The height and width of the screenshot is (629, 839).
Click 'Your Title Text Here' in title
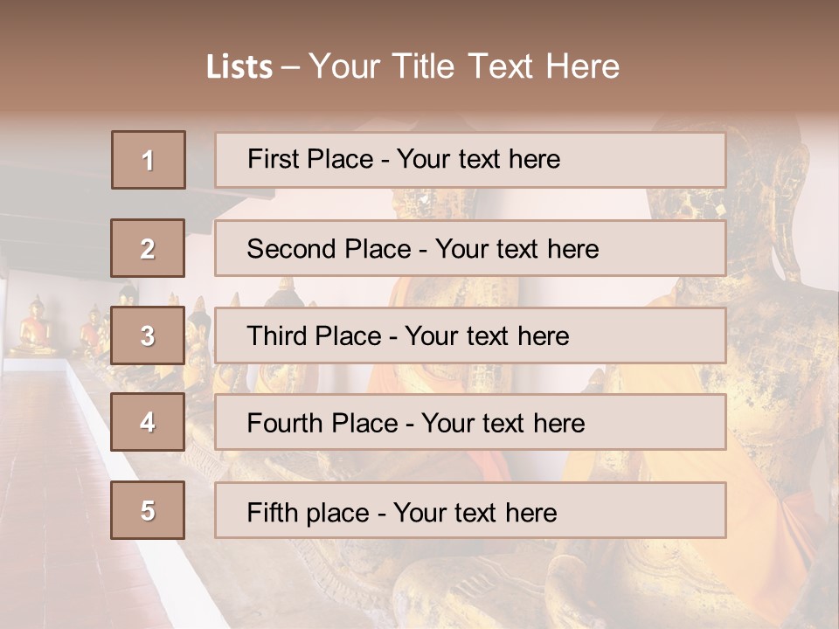point(464,66)
